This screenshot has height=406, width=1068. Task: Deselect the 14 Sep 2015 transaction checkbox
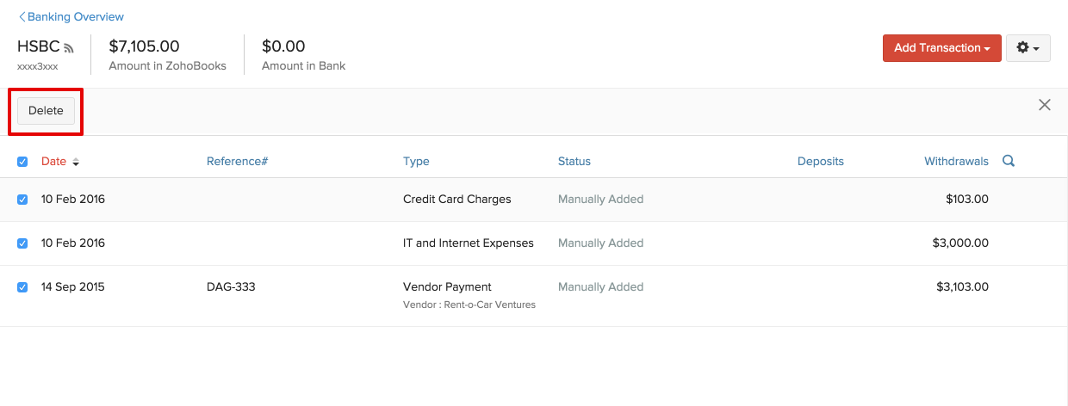(22, 287)
